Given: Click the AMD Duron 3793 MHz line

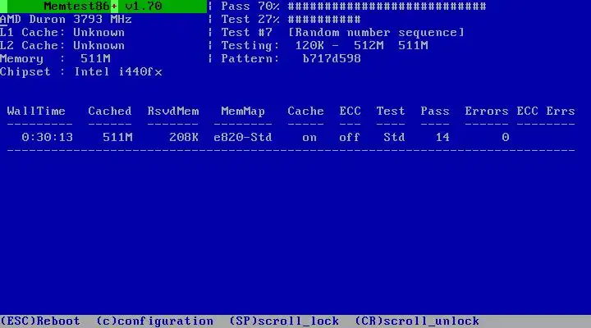Looking at the screenshot, I should (66, 19).
